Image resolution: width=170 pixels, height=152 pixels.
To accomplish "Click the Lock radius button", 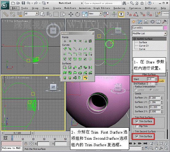I will click(x=161, y=81).
